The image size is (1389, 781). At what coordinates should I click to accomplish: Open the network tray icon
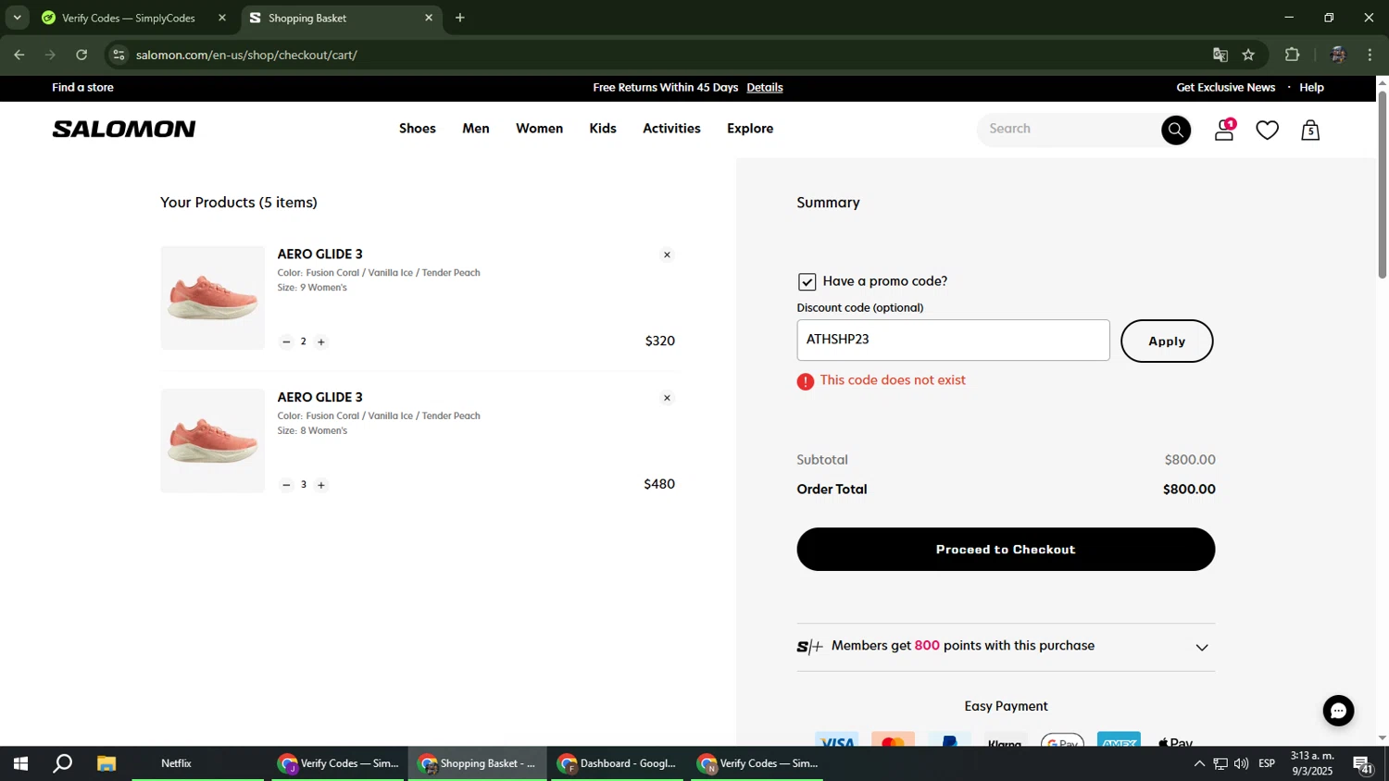tap(1220, 764)
